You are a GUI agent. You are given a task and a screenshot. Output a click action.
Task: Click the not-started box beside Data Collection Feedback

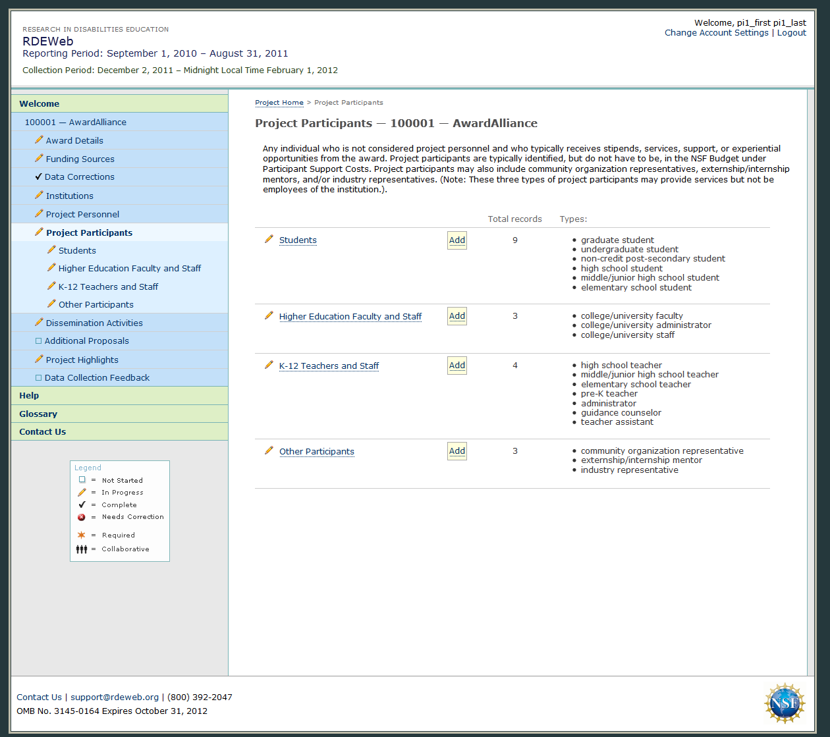point(38,378)
